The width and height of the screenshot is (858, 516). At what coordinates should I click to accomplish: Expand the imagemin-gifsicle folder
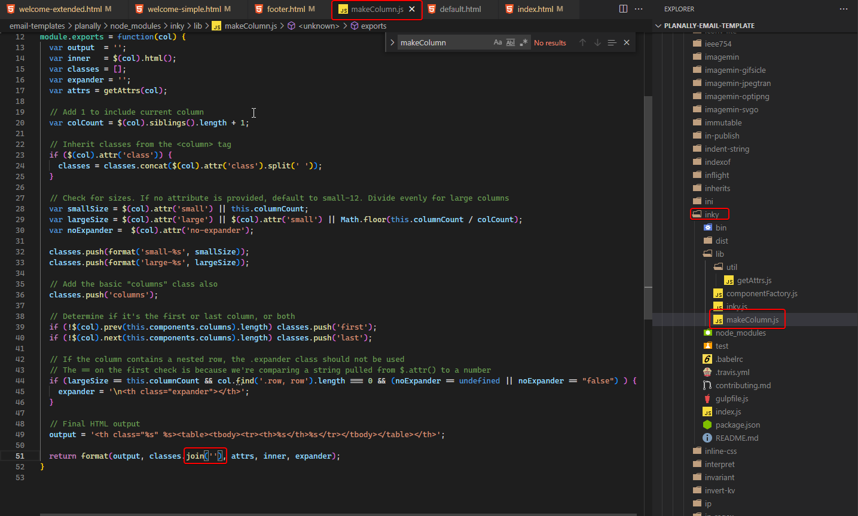735,70
